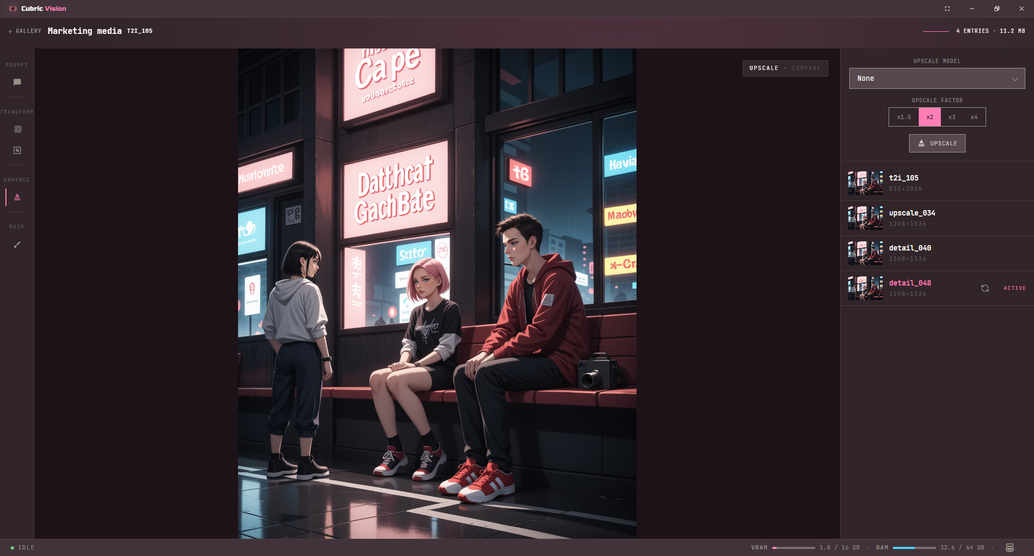Viewport: 1034px width, 556px height.
Task: Click the Upscale button
Action: click(937, 143)
